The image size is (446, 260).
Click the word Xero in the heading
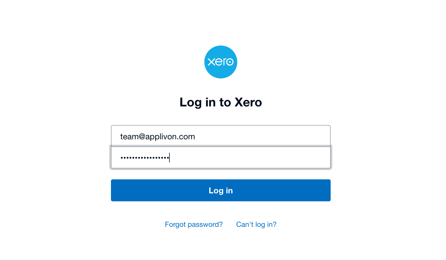[x=248, y=102]
